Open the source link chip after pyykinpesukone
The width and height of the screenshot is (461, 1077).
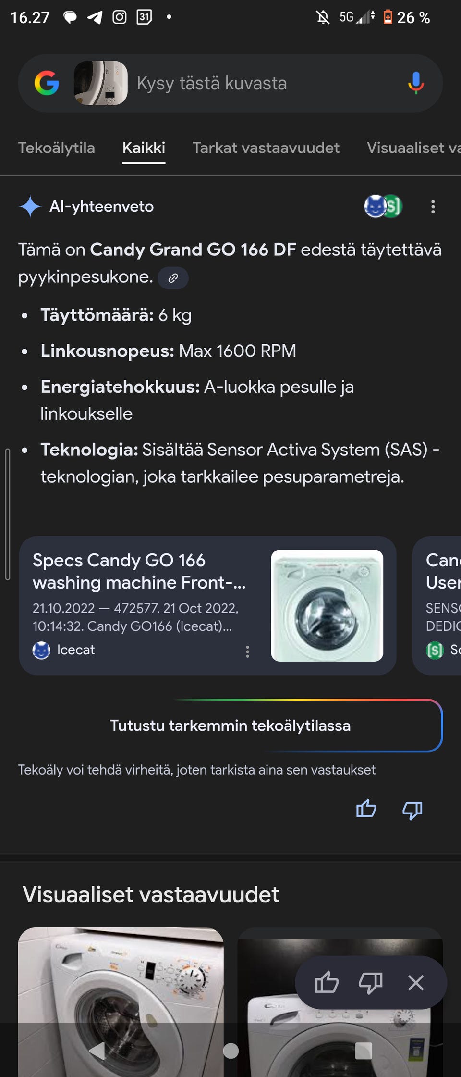(x=173, y=278)
